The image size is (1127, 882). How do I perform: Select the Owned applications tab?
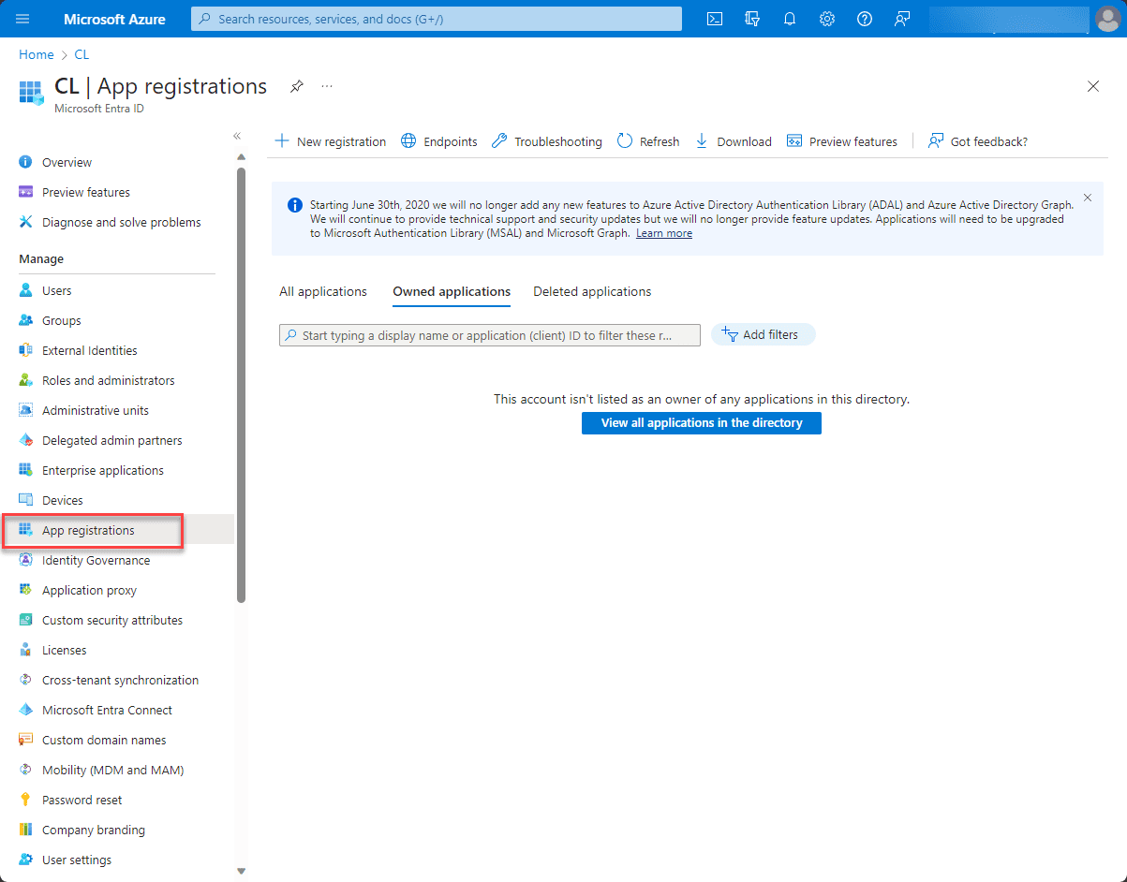(452, 291)
